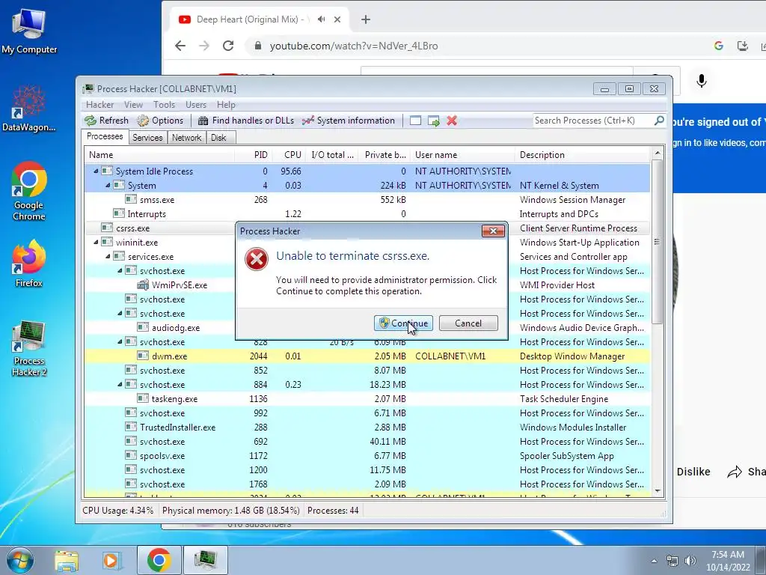Select the WmiPrvSE.exe process icon
The width and height of the screenshot is (766, 575).
pyautogui.click(x=143, y=285)
